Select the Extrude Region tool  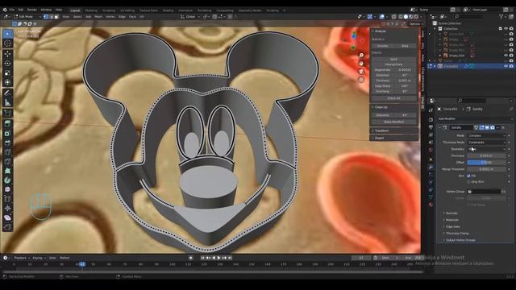[x=7, y=123]
